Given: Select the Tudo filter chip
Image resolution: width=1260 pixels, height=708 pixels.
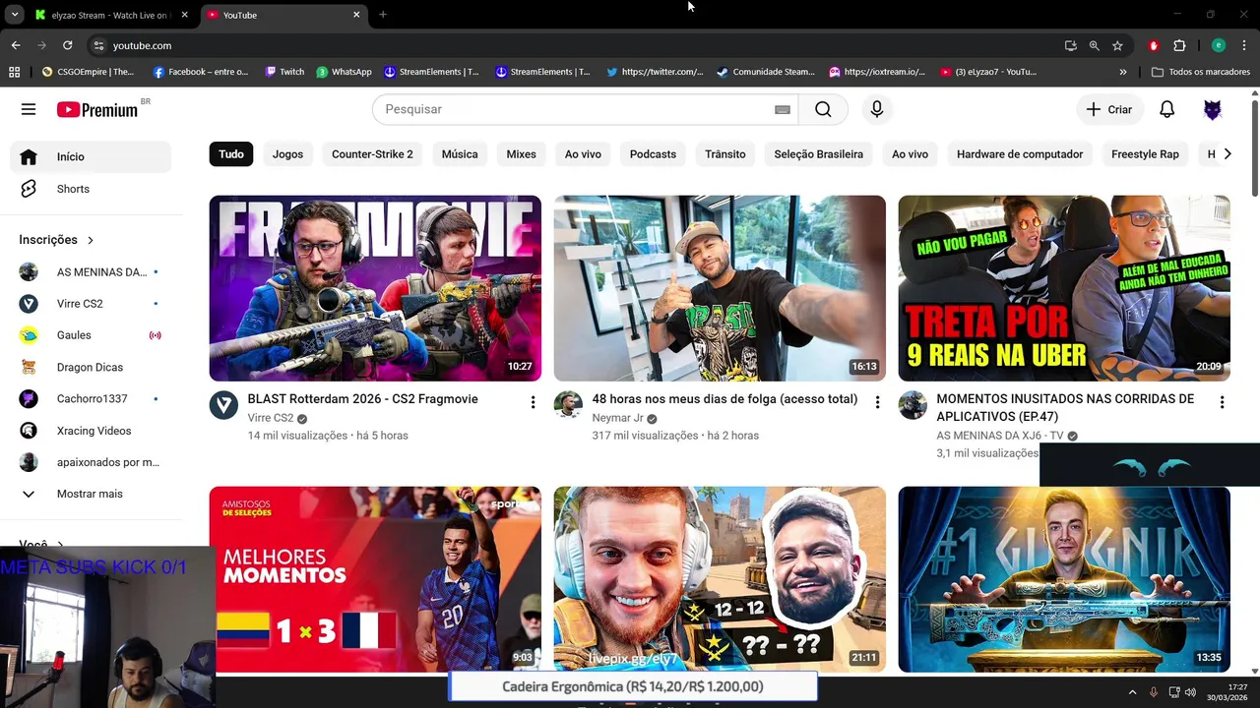Looking at the screenshot, I should [231, 154].
